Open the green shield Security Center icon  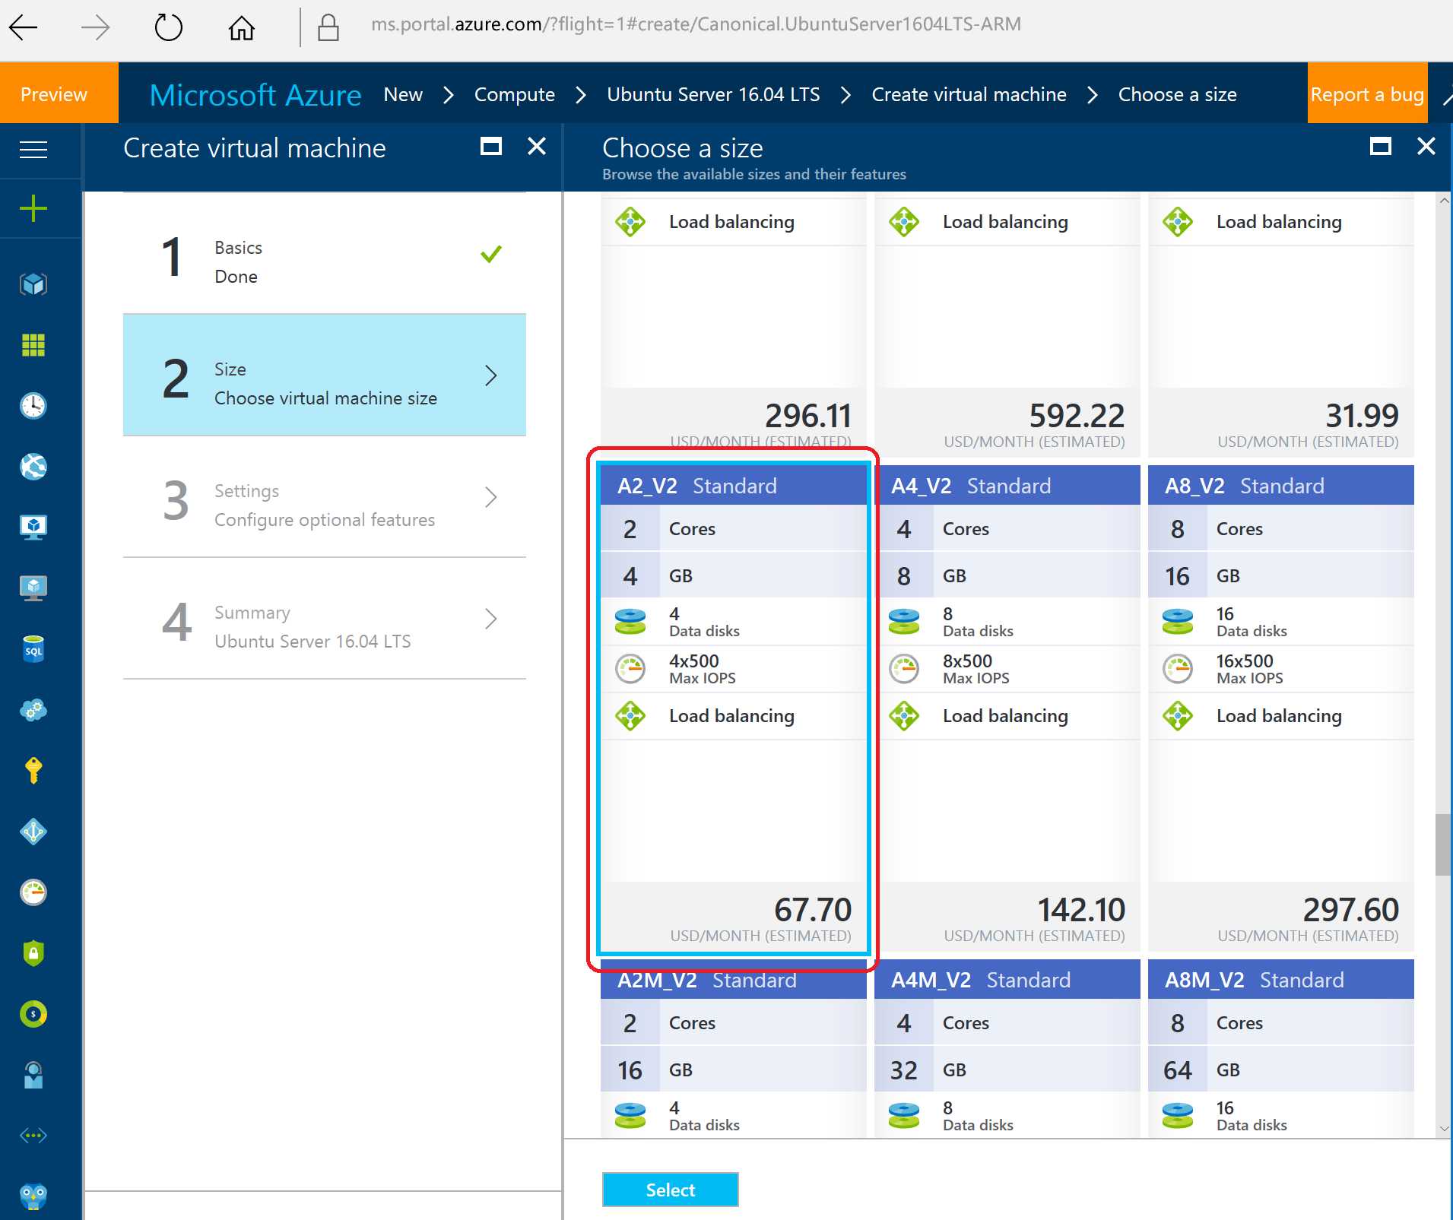coord(33,953)
